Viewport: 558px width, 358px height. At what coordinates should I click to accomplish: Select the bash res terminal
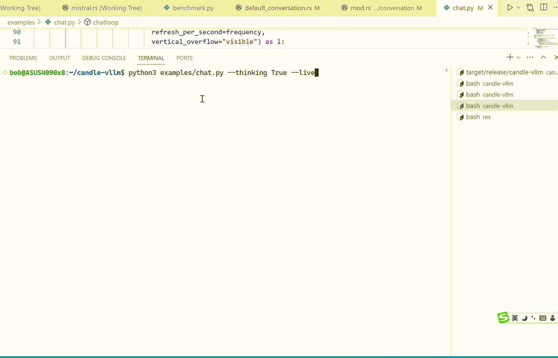[478, 117]
